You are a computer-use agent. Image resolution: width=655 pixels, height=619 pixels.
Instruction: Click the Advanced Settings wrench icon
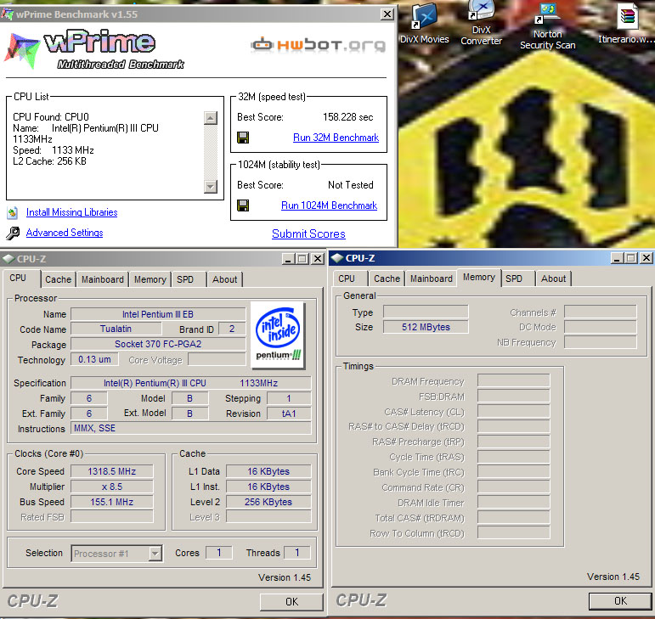click(13, 233)
